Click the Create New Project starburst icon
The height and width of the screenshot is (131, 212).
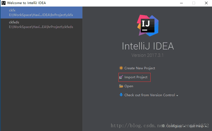121,68
